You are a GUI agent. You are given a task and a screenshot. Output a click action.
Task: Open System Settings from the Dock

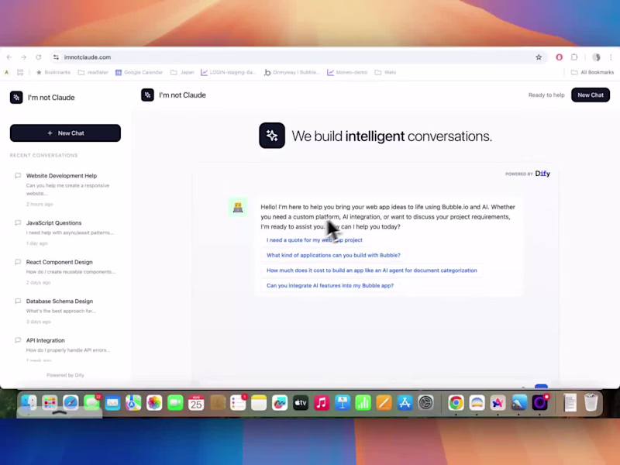(x=425, y=403)
